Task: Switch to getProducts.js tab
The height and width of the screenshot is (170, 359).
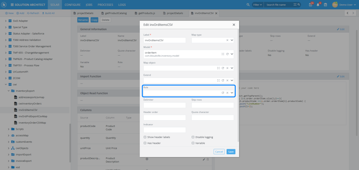Action: point(145,13)
